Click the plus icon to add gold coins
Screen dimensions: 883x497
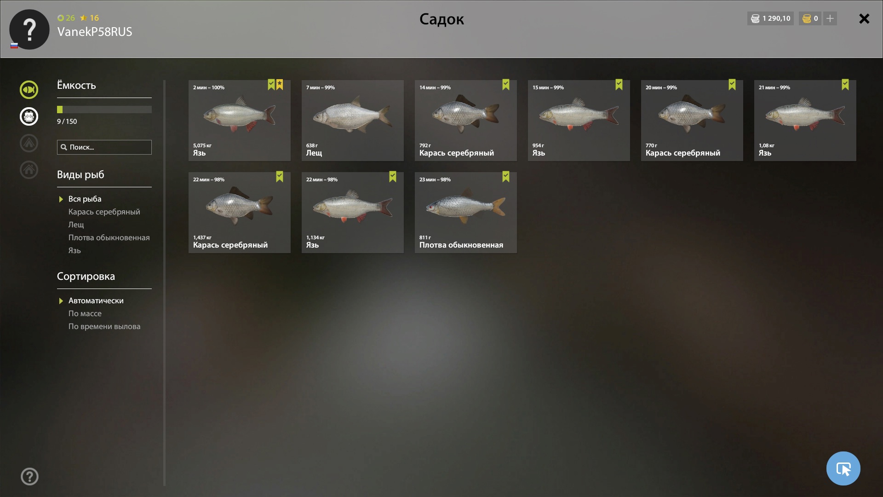(x=830, y=18)
